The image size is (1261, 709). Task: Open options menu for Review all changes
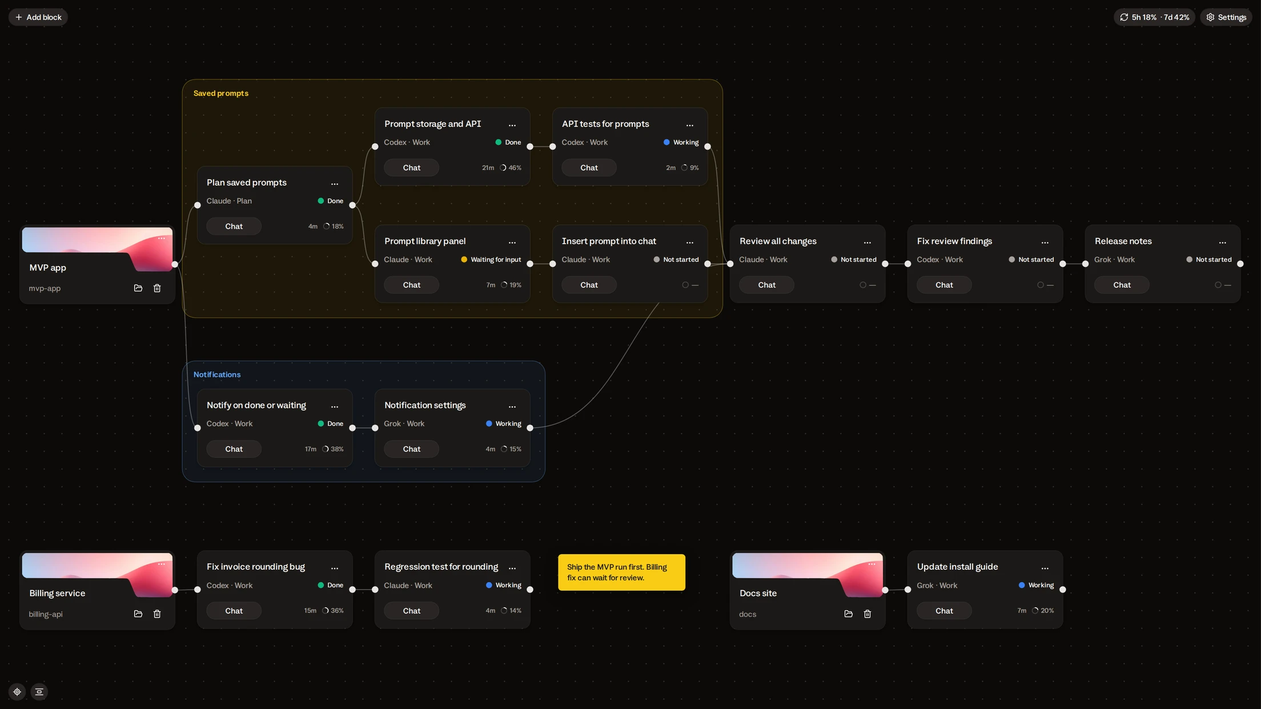pos(868,243)
